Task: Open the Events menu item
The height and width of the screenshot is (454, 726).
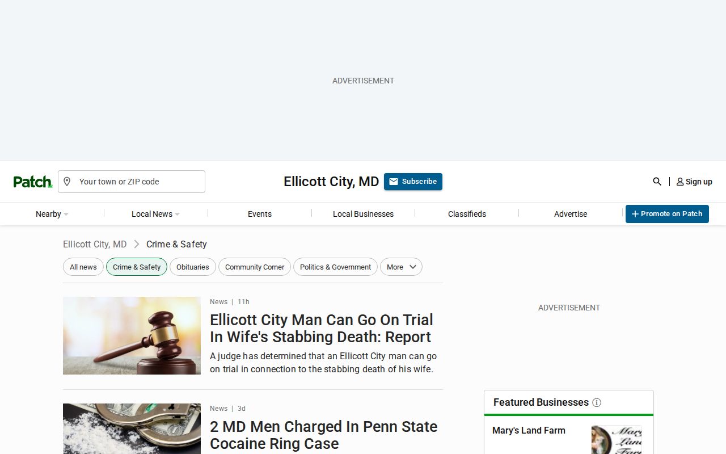Action: click(260, 214)
